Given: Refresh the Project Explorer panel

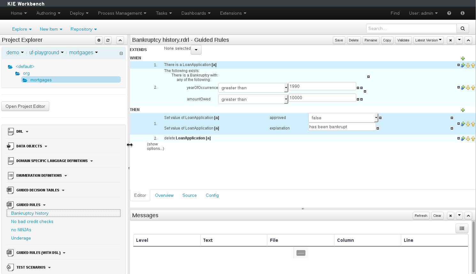Looking at the screenshot, I should [108, 40].
